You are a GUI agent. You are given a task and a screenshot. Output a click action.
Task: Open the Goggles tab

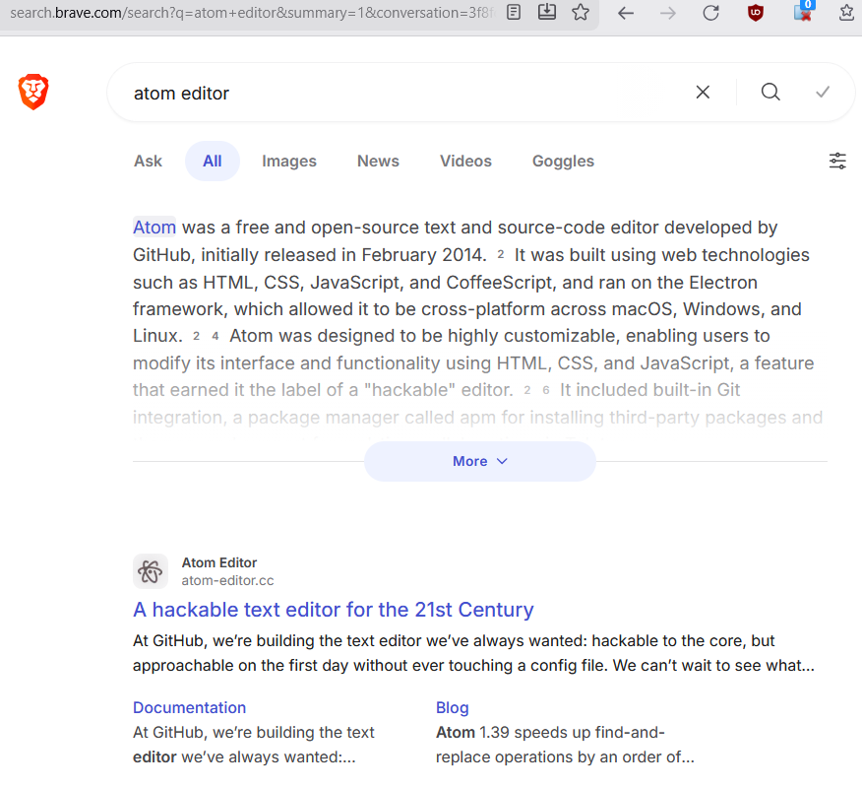click(x=563, y=162)
